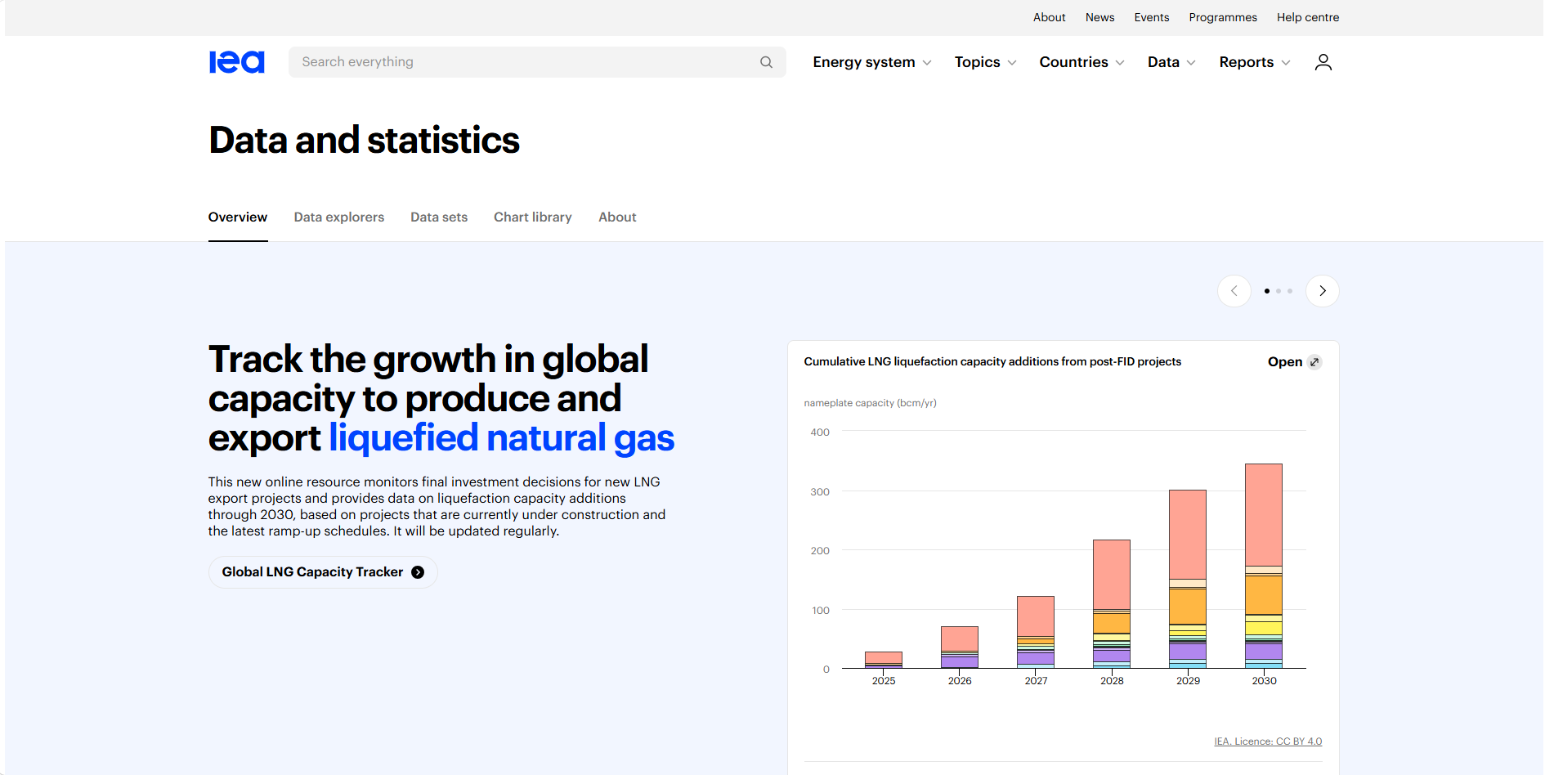
Task: Click the liquefied natural gas highlighted text
Action: point(501,437)
